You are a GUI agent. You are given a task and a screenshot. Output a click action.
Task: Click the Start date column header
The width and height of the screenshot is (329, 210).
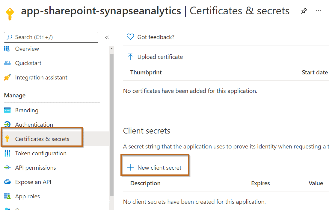[315, 72]
